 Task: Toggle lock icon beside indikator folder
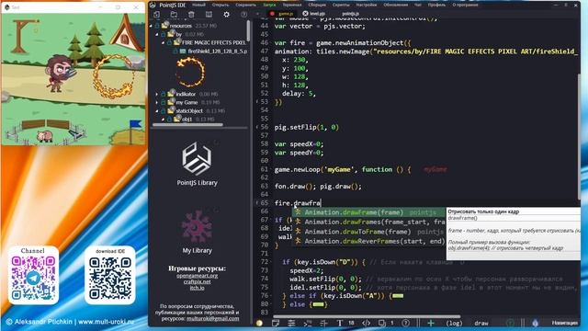click(x=164, y=94)
